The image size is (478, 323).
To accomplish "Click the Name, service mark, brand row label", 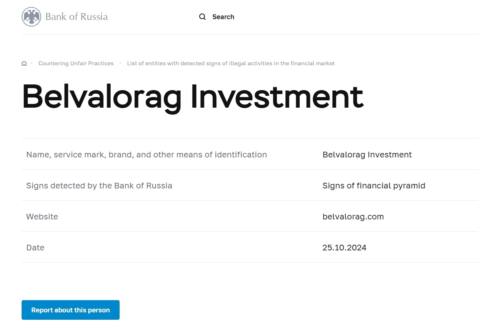I will point(146,155).
